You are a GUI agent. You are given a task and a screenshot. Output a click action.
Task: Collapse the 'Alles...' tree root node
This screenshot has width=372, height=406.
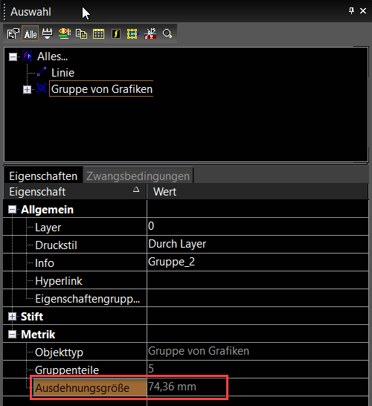pos(13,57)
